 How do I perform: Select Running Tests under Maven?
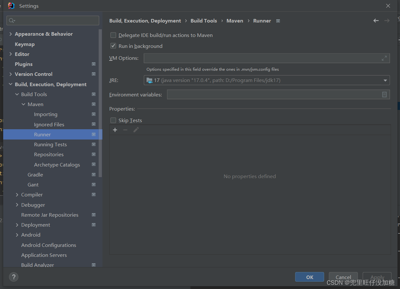pos(50,144)
